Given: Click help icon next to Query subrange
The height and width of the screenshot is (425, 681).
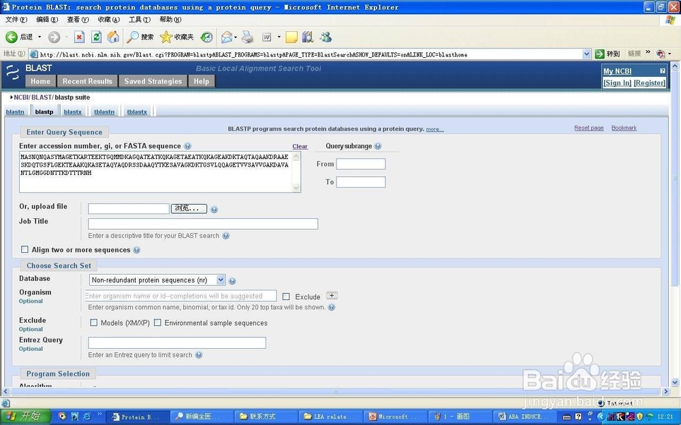Looking at the screenshot, I should [x=378, y=146].
